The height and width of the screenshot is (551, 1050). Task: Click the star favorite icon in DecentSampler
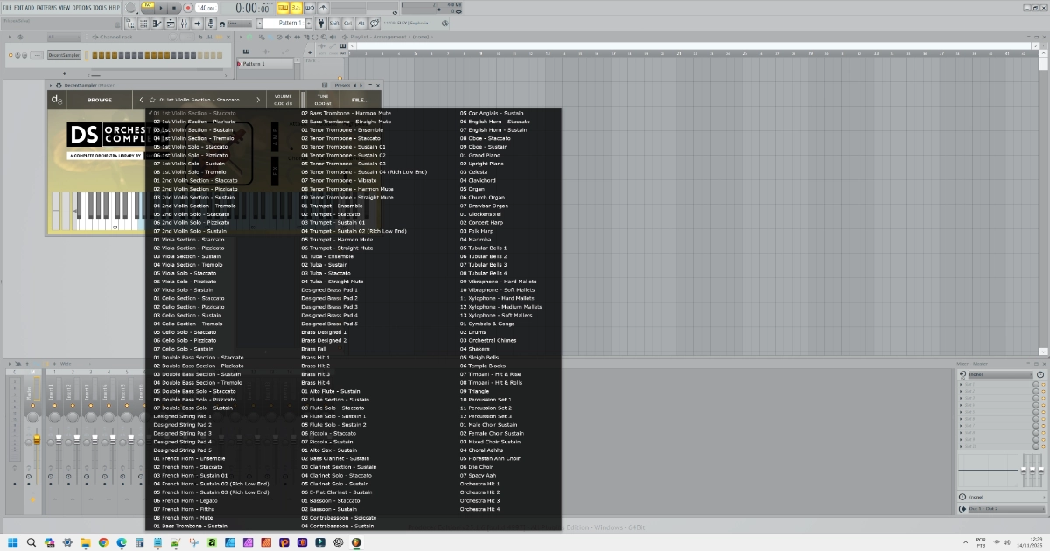click(151, 100)
